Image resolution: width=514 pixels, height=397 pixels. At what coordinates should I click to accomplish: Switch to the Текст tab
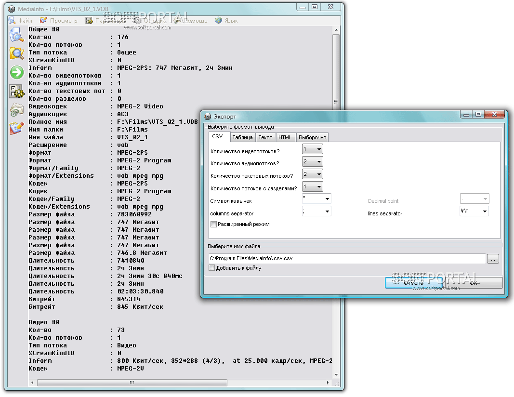[265, 137]
